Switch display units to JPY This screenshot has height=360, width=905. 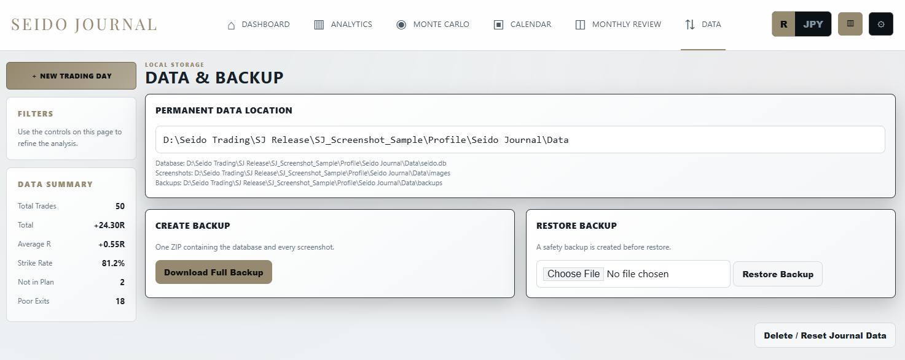(x=813, y=25)
